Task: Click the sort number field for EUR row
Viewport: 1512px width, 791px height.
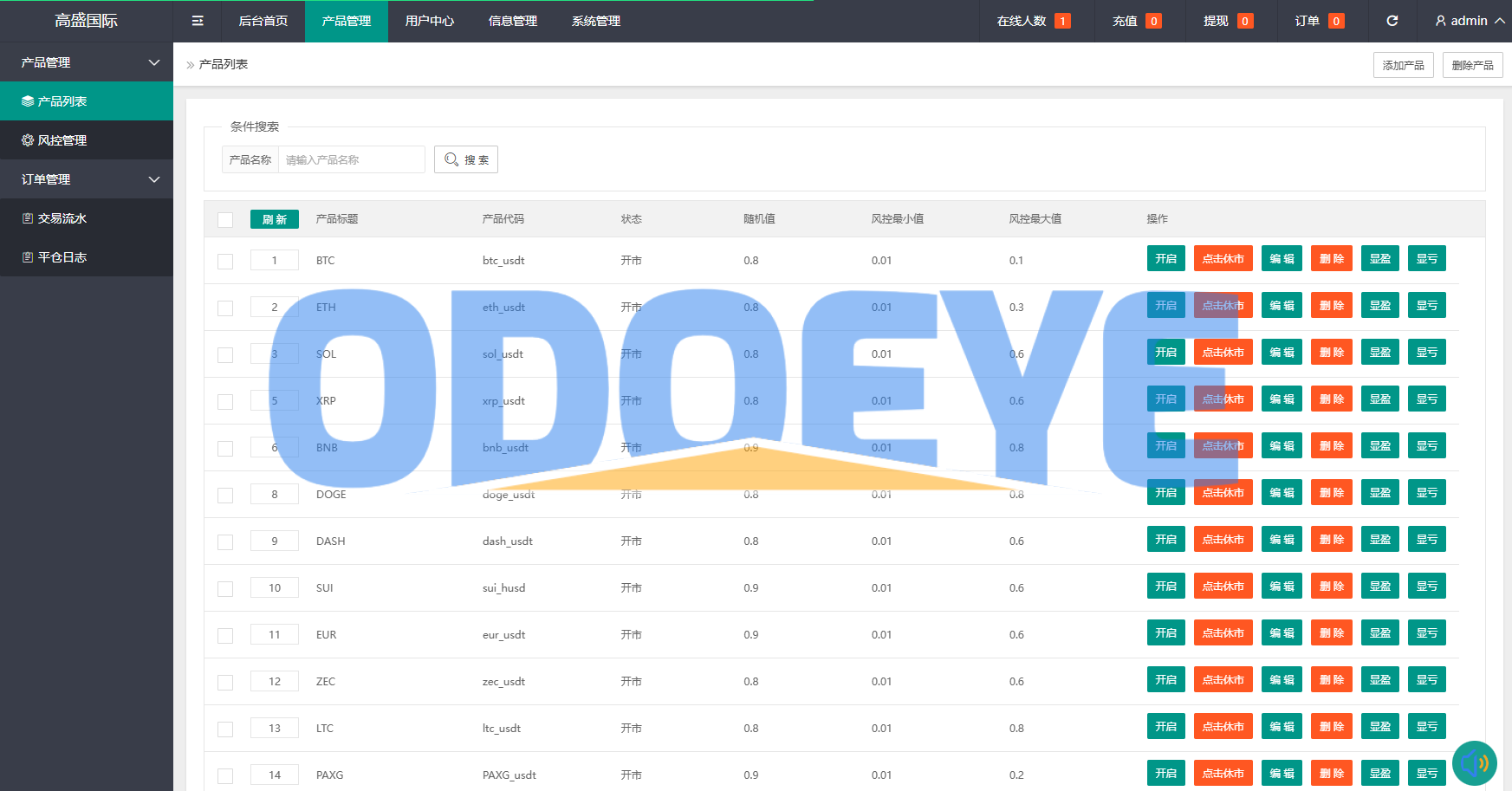Action: 275,635
